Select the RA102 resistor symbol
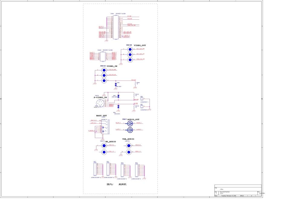Image resolution: width=287 pixels, height=203 pixels. tap(134, 107)
